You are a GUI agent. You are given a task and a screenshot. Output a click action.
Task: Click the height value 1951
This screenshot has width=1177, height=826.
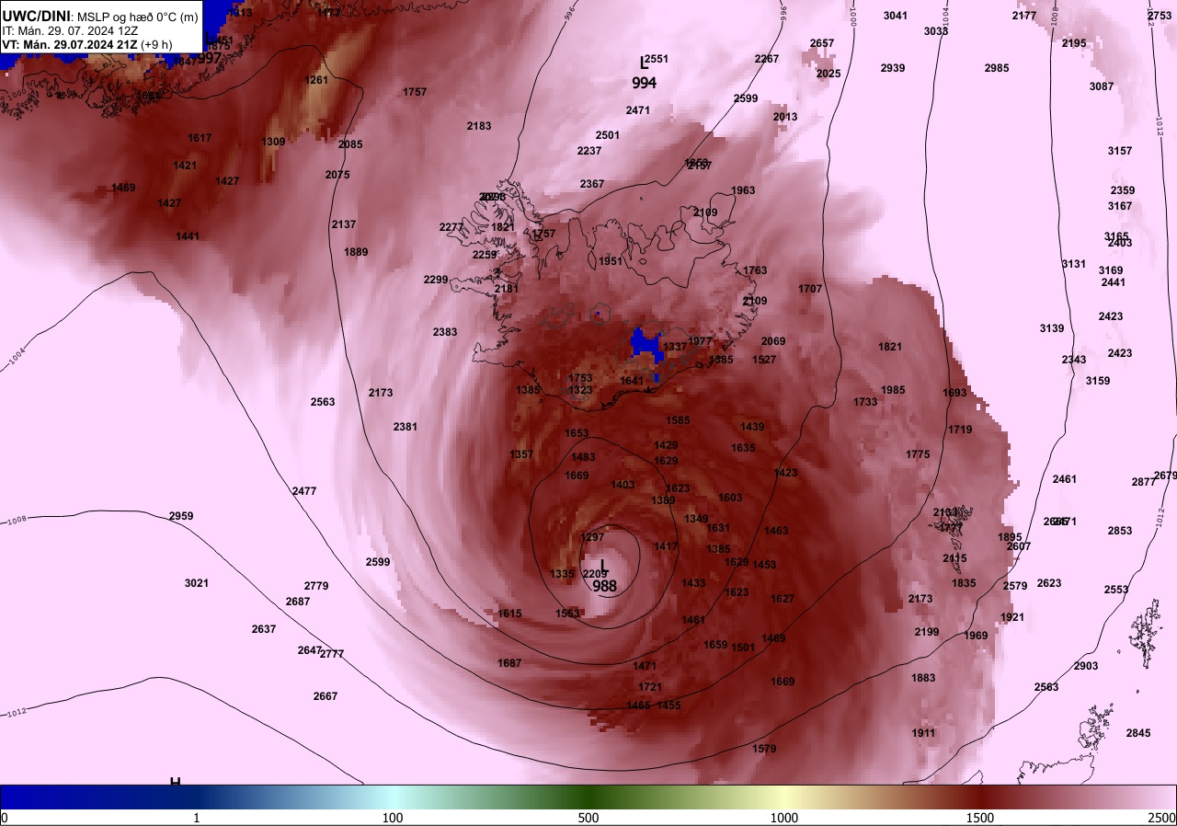[x=611, y=261]
